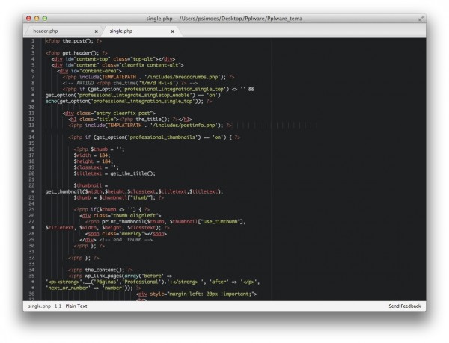This screenshot has height=343, width=449.
Task: Click class="overlay" span on line 28
Action: [x=126, y=234]
